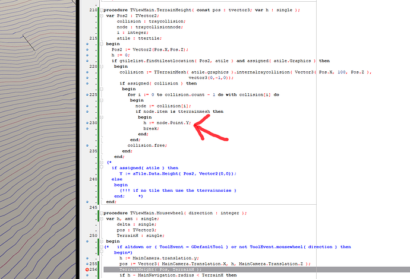Collapse the TViewMain.Mousewheel procedure fold
This screenshot has height=279, width=410.
(102, 213)
